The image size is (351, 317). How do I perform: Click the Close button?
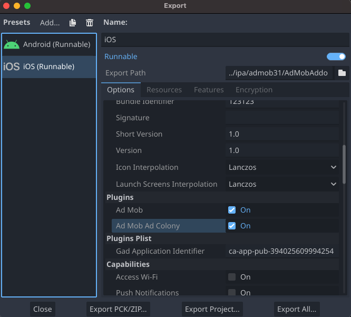point(43,309)
